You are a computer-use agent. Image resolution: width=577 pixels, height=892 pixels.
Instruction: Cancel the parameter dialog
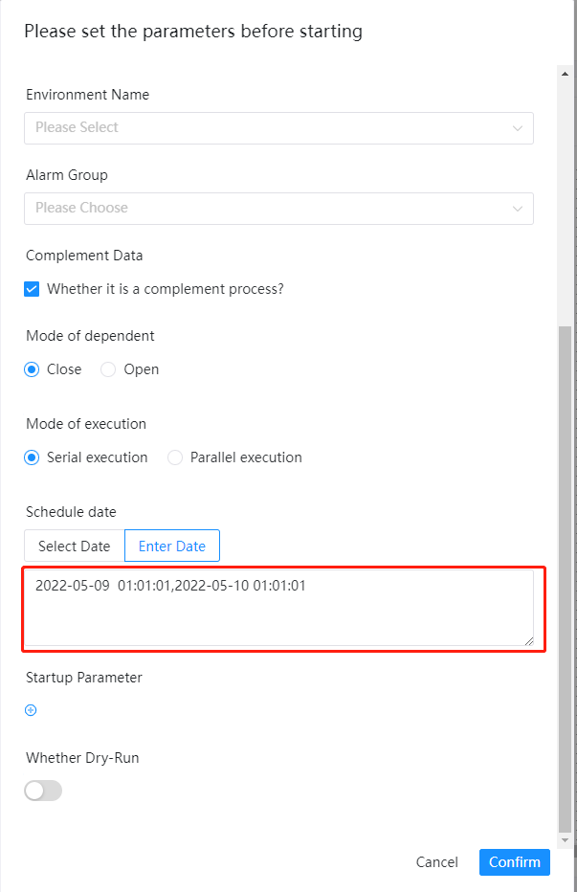436,862
